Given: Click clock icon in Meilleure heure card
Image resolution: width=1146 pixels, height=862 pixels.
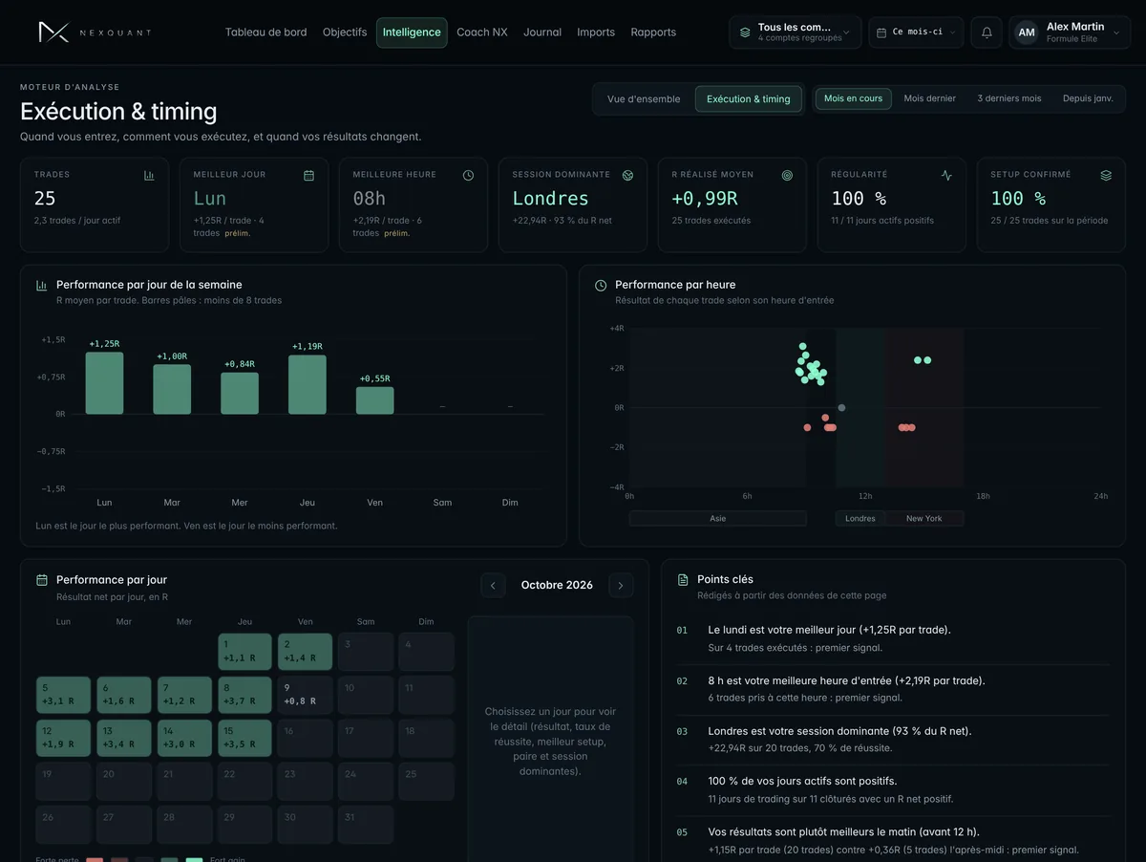Looking at the screenshot, I should click(468, 175).
